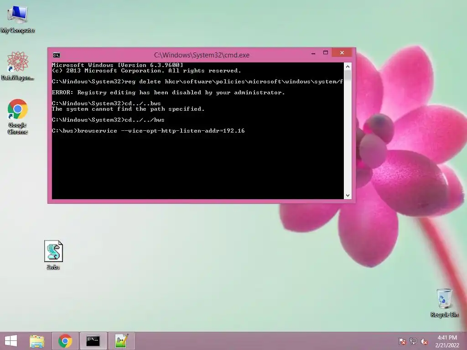Minimize the cmd.exe window
This screenshot has height=350, width=467.
click(313, 53)
